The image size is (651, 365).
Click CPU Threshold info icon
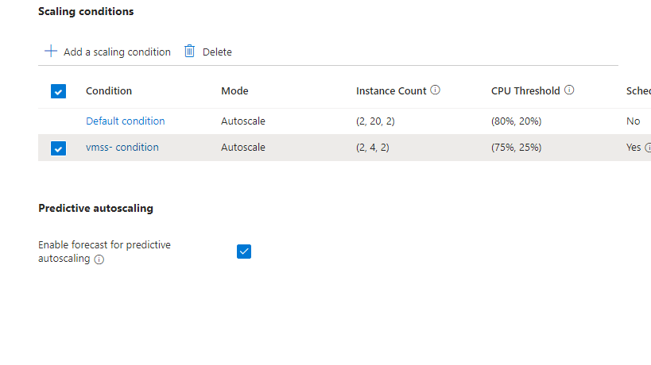tap(569, 90)
